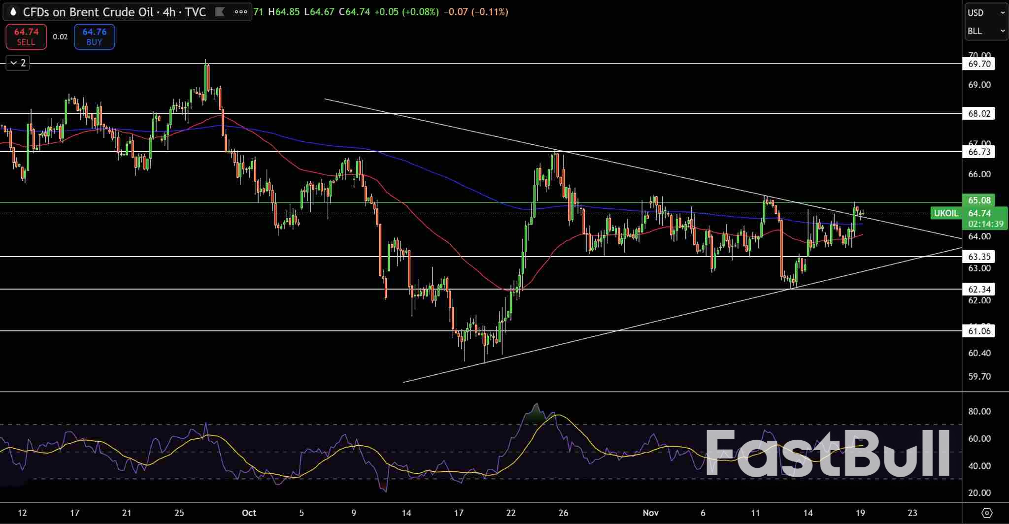
Task: Select the 62.34 price level label
Action: (x=979, y=289)
